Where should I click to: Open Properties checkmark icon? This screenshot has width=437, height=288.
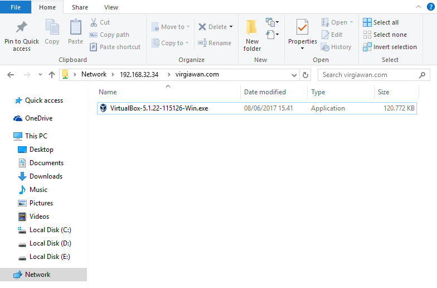pyautogui.click(x=302, y=27)
